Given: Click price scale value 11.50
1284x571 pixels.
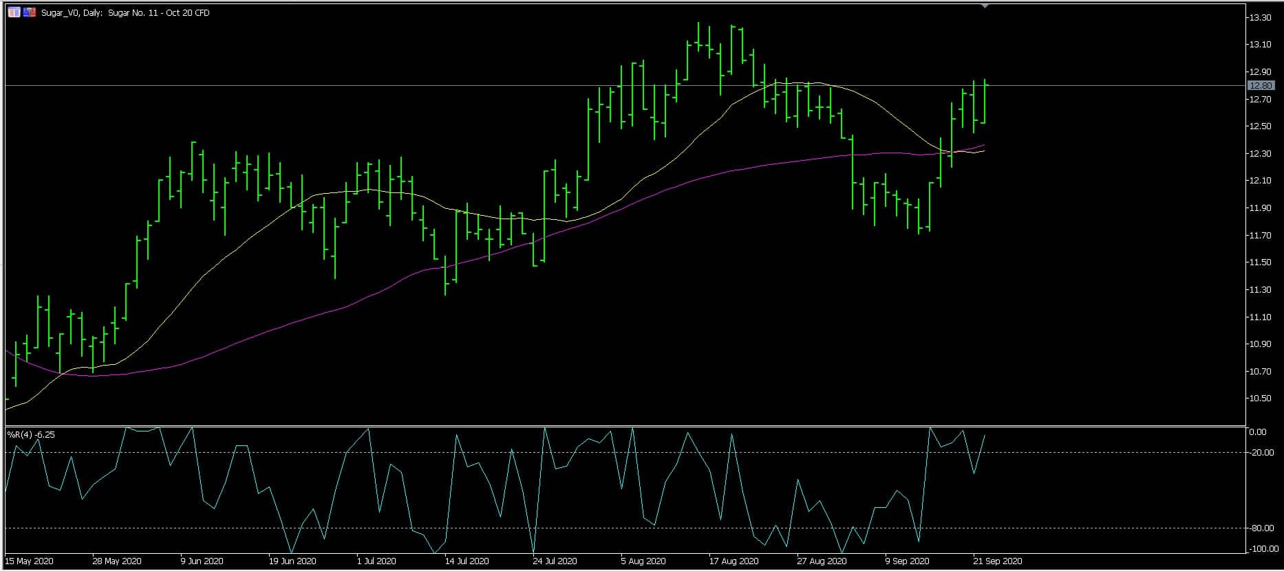Looking at the screenshot, I should [x=1260, y=262].
